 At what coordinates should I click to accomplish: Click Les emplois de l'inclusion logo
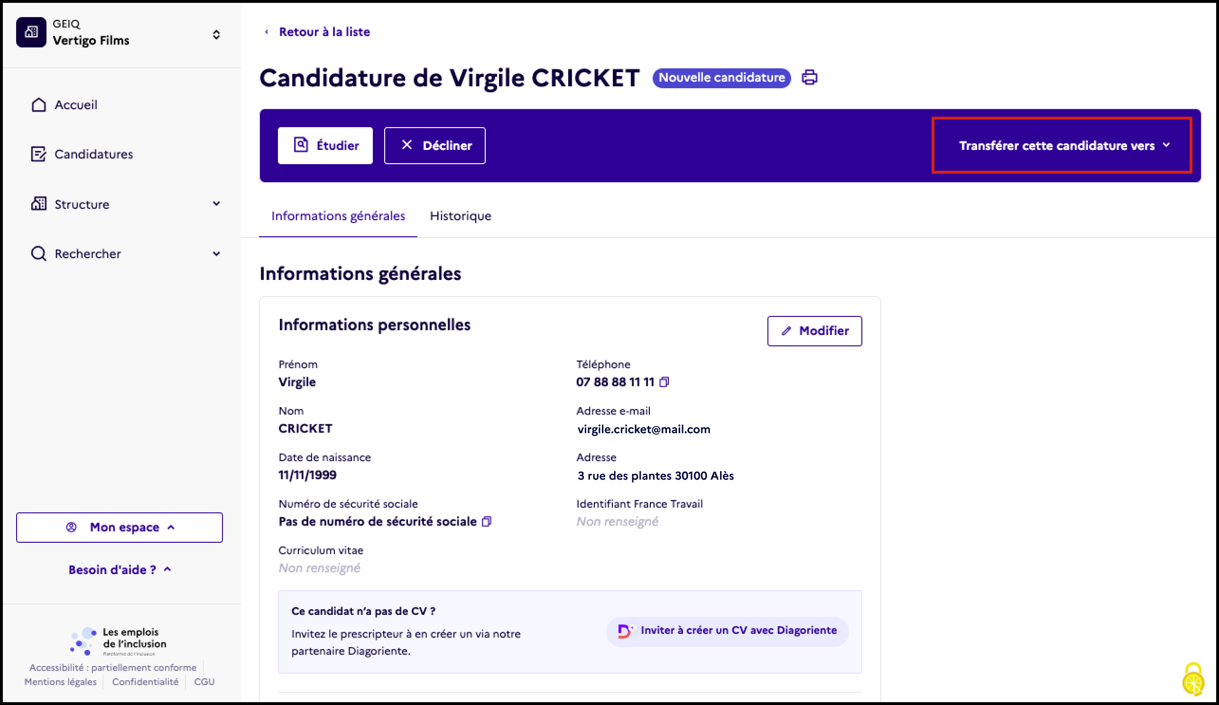pos(119,641)
